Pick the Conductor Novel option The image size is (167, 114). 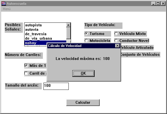[x=116, y=40]
